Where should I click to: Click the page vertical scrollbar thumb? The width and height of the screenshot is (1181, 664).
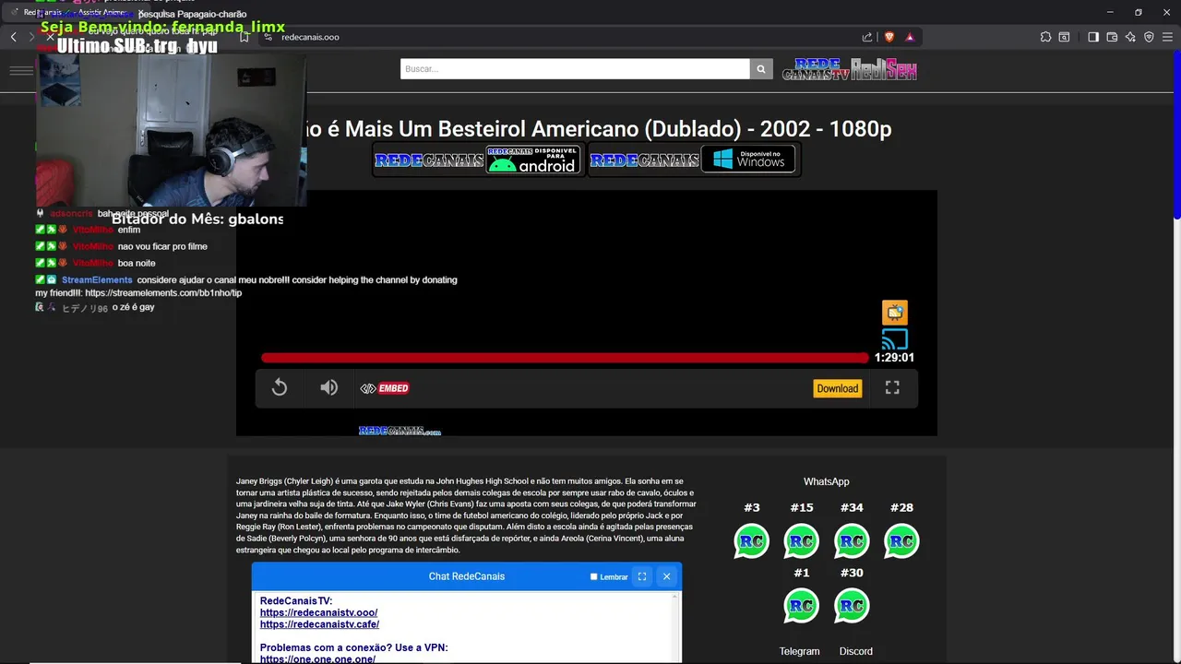coord(1176,136)
